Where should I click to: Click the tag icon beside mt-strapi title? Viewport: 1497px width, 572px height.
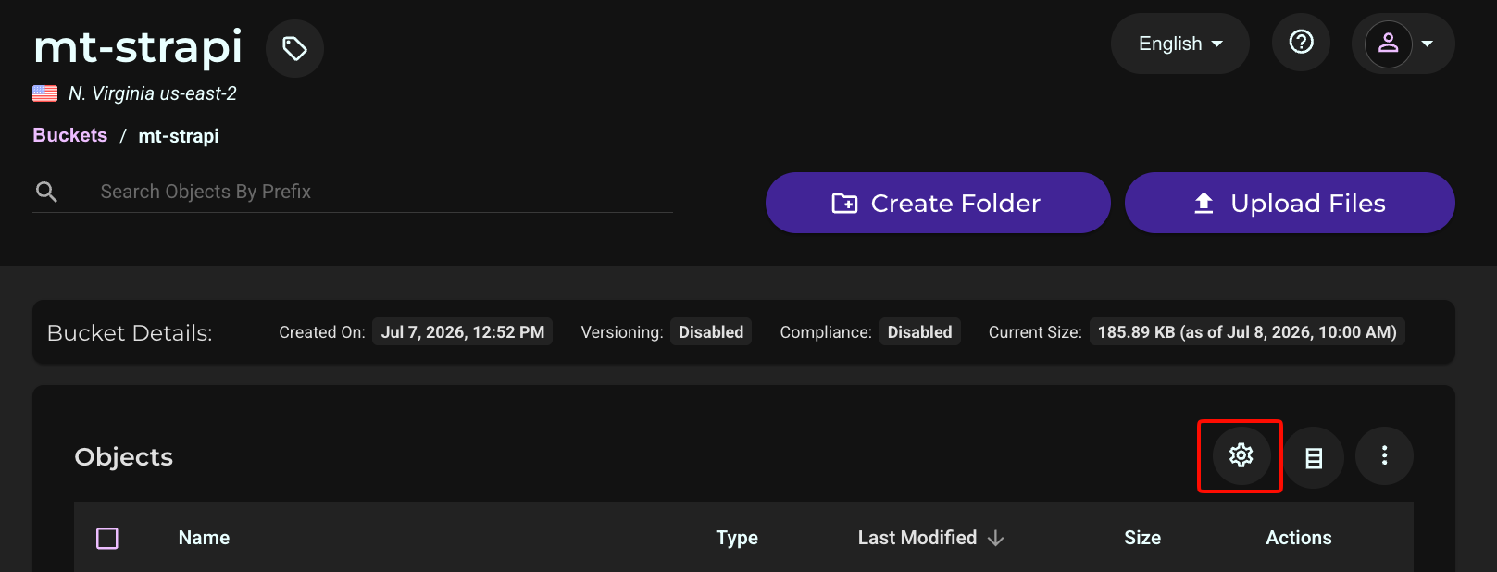pos(294,48)
